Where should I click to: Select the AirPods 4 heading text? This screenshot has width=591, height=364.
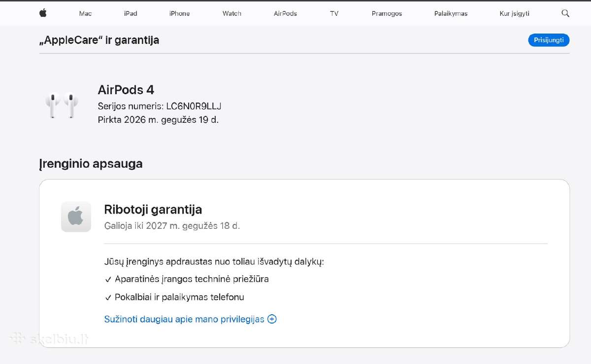point(126,90)
